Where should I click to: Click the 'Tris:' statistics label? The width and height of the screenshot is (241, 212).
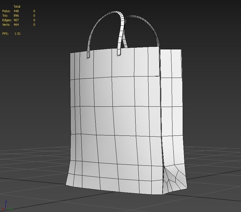click(5, 16)
